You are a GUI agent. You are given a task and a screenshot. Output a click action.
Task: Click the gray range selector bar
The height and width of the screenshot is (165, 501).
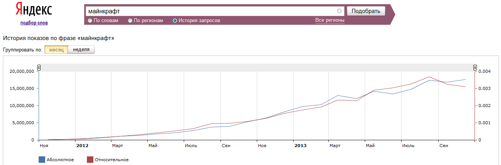(257, 67)
